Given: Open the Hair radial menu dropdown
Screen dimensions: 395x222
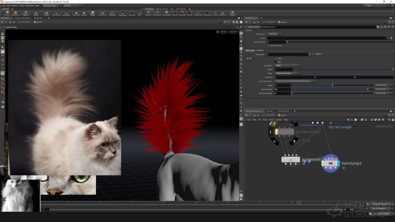Looking at the screenshot, I should pos(73,5).
